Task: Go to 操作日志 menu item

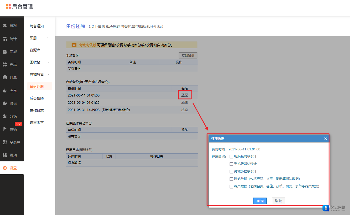Action: click(37, 110)
